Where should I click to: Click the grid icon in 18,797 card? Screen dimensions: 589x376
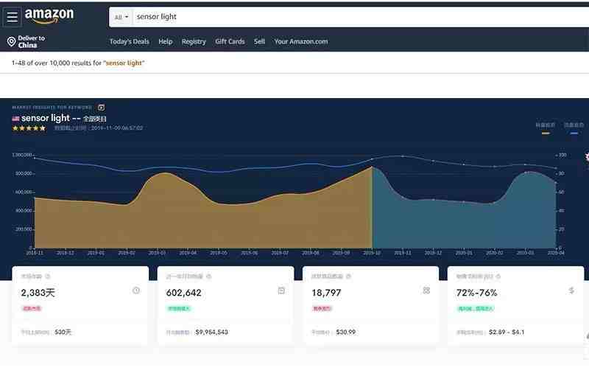click(426, 290)
